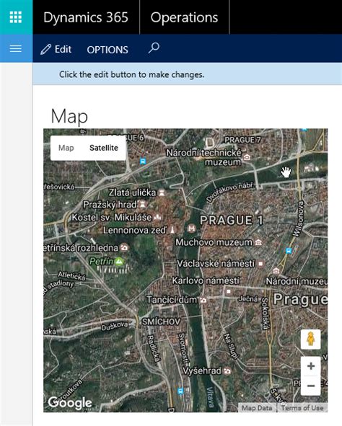Click Národní technické muzeum marker icon
Image resolution: width=342 pixels, height=426 pixels.
247,157
